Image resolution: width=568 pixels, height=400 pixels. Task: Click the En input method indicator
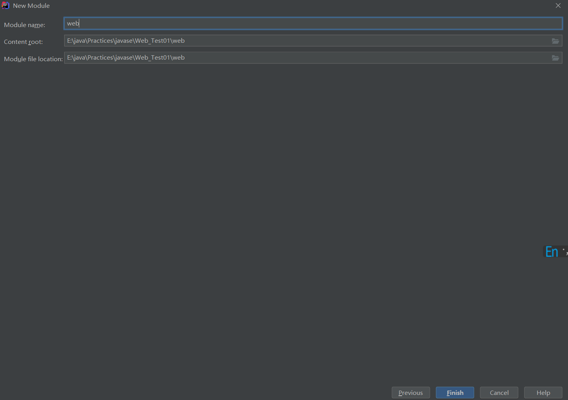pos(552,252)
